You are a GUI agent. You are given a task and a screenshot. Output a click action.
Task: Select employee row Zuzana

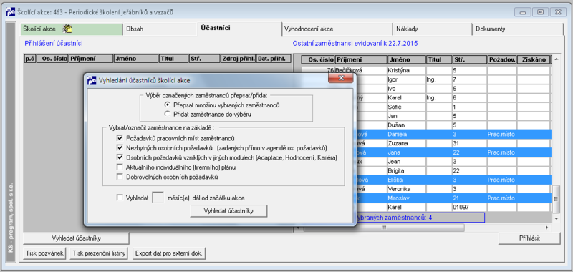425,143
